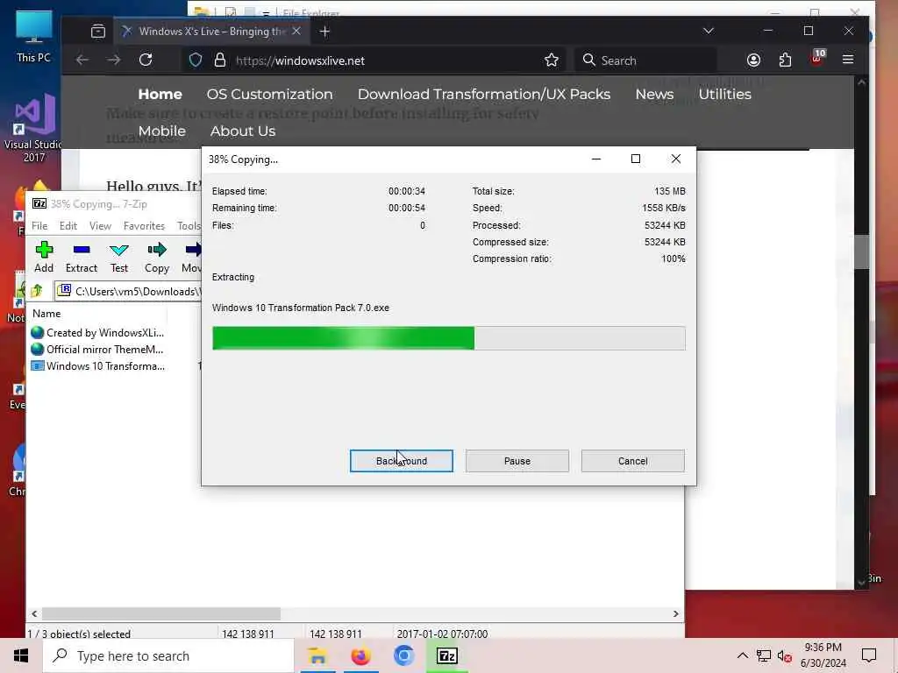Open the Tools menu in 7-Zip
Screen dimensions: 898x673
[189, 226]
